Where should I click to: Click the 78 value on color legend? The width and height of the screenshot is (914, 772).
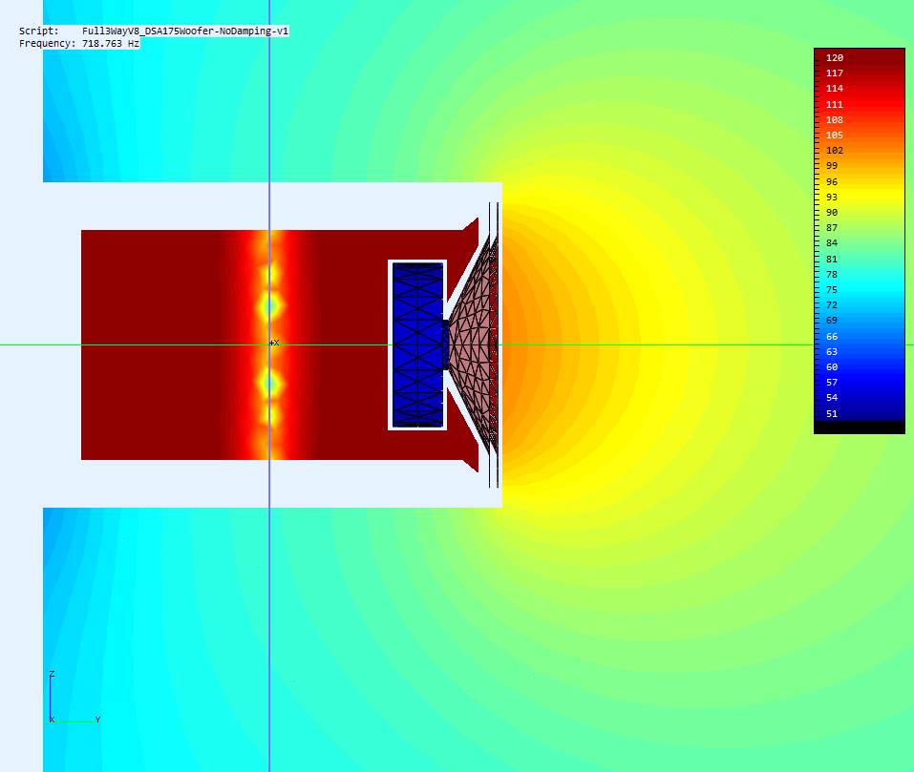tap(832, 274)
